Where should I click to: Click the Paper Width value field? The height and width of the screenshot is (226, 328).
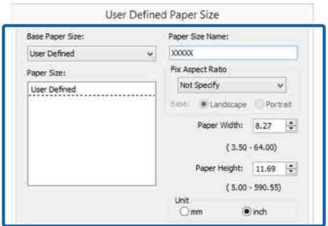point(269,126)
